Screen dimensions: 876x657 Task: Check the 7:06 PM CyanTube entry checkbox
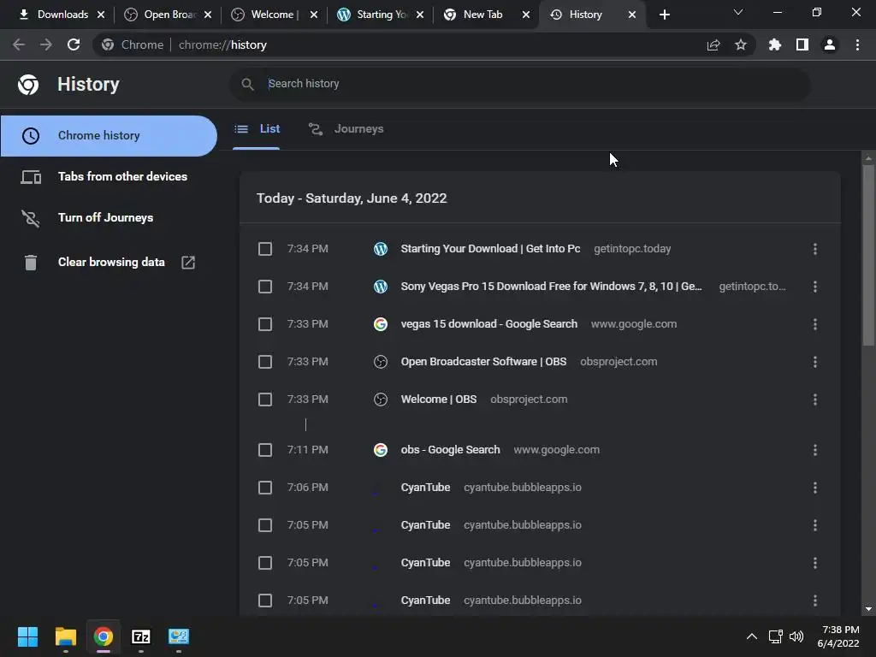[265, 488]
